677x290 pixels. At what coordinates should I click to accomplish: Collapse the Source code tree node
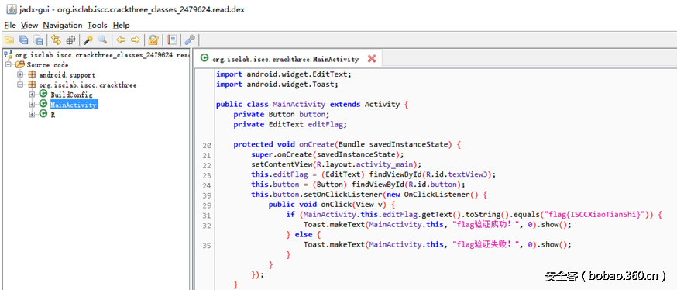[9, 65]
